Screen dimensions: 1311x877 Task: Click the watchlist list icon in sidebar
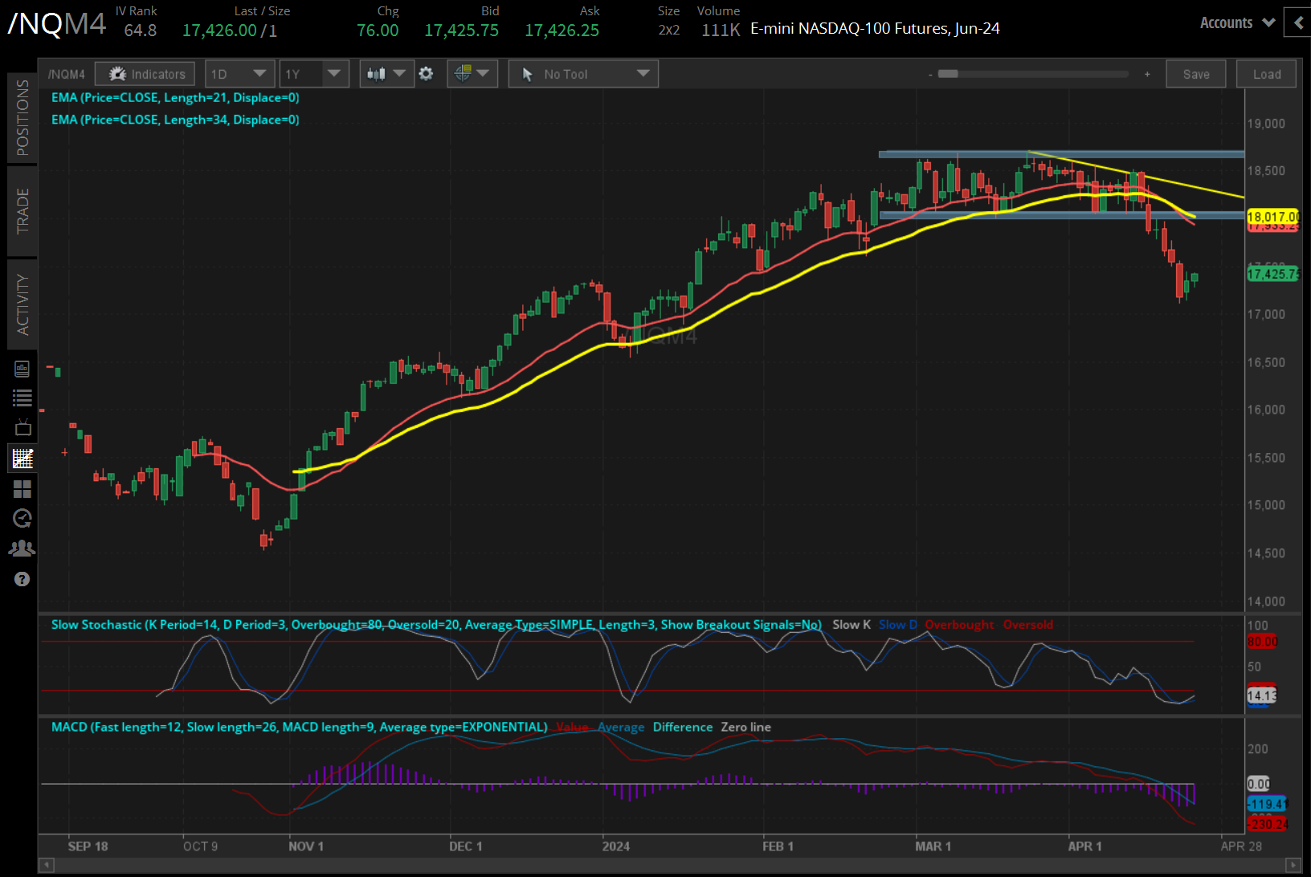[x=22, y=397]
